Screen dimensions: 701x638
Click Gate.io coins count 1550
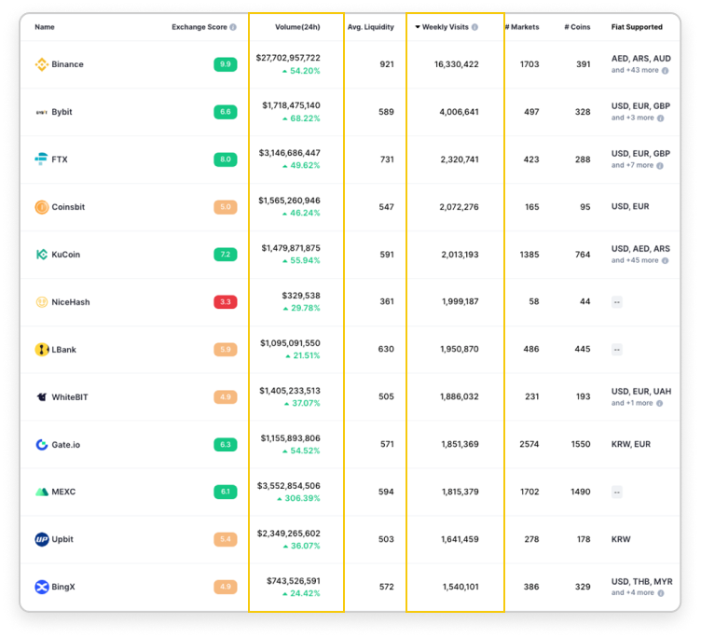(x=581, y=445)
